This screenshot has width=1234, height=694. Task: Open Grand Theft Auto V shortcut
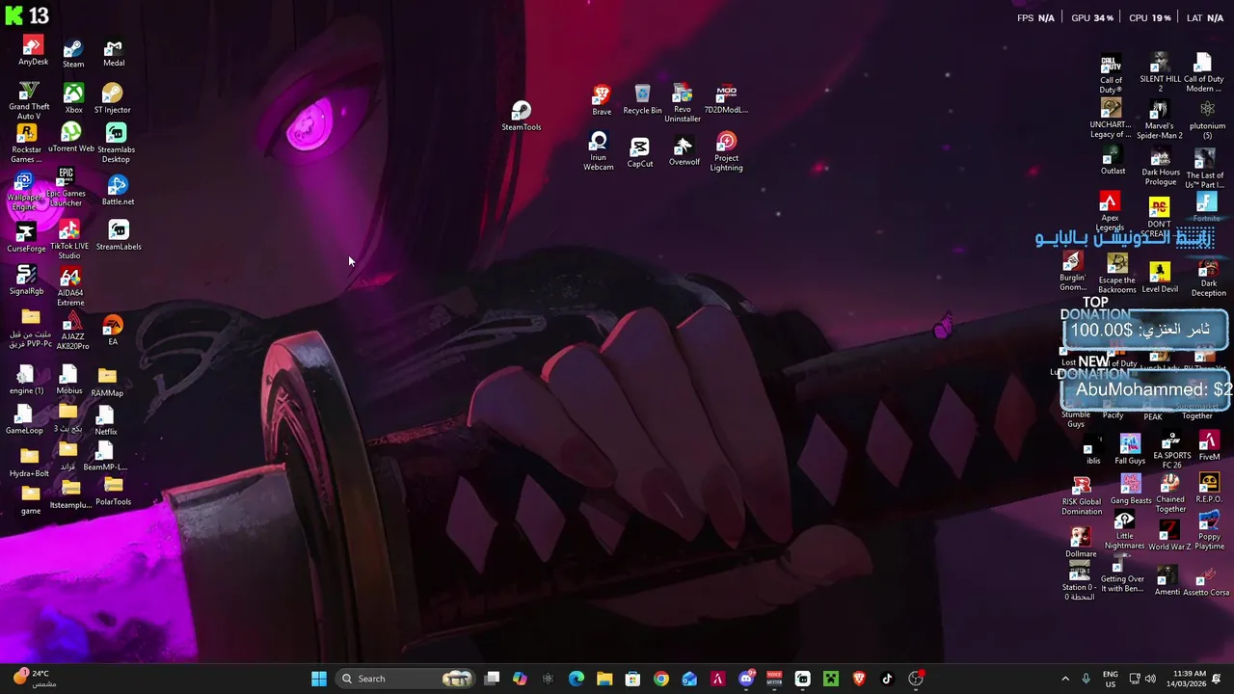[29, 102]
